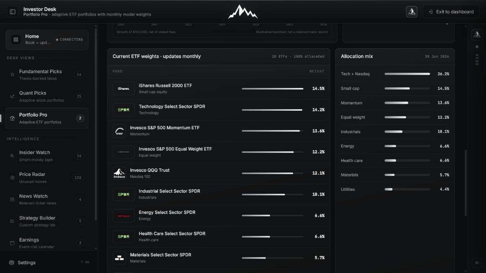Image resolution: width=486 pixels, height=273 pixels.
Task: Click the SPDR logo beside Health Care Select Sector
Action: (x=124, y=237)
